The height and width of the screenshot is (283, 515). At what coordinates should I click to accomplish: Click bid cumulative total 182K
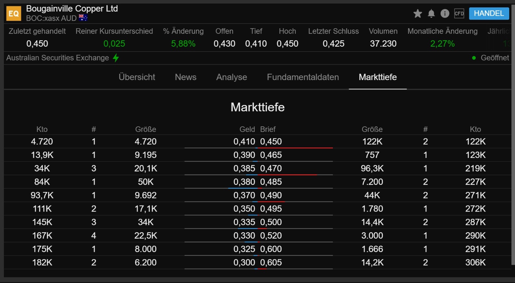[x=42, y=262]
